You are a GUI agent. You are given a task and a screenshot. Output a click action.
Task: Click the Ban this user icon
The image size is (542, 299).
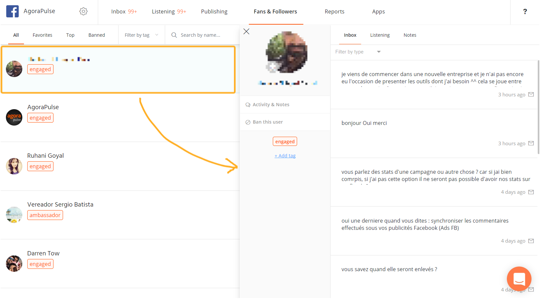248,122
